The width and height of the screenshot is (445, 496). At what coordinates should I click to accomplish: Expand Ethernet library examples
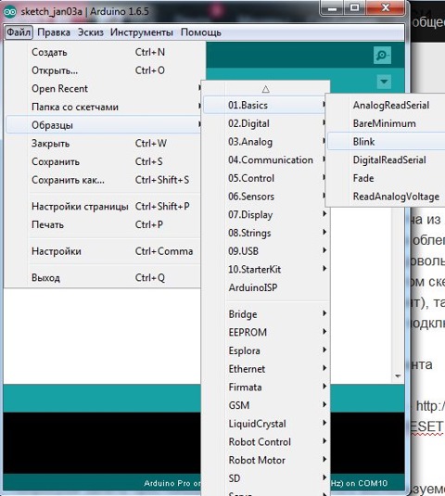click(266, 369)
